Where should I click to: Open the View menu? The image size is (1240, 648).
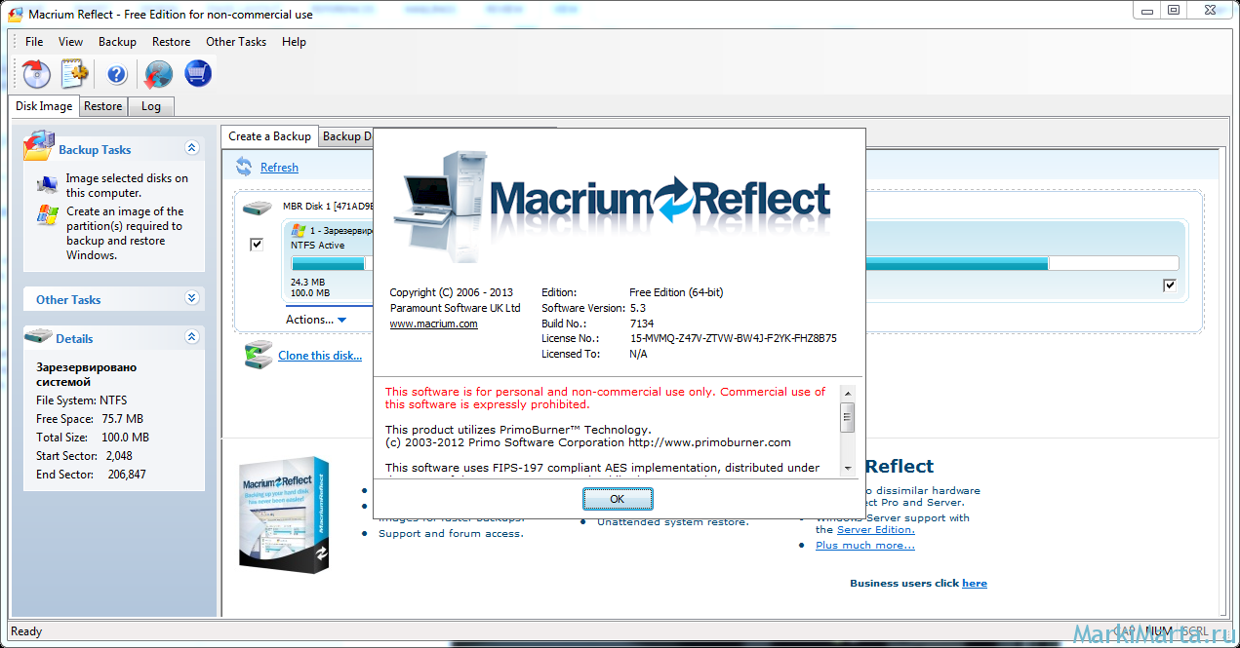[x=70, y=42]
